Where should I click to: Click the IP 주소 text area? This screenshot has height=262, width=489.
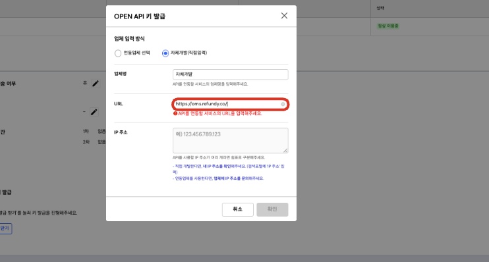(x=231, y=140)
